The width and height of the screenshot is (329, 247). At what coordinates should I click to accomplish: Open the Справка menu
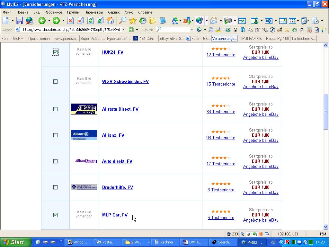pos(145,12)
